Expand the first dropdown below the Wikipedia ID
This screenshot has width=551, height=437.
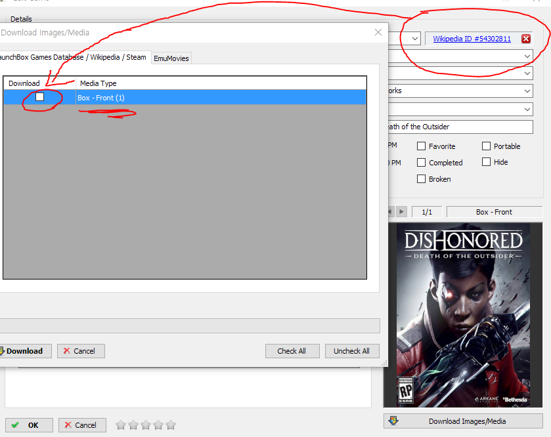[x=527, y=56]
